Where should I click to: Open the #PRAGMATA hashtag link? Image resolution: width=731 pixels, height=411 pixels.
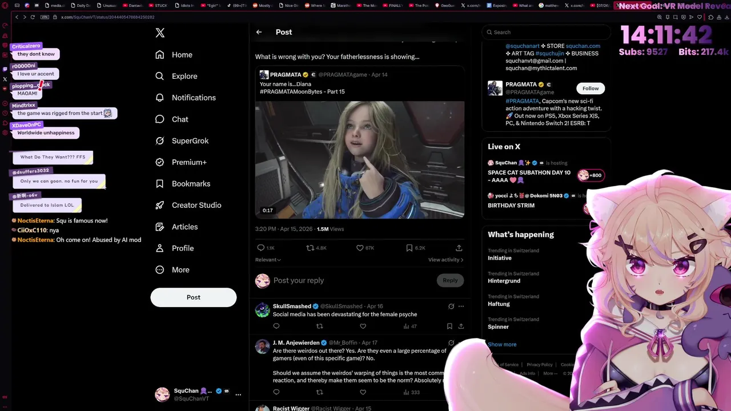click(x=523, y=101)
